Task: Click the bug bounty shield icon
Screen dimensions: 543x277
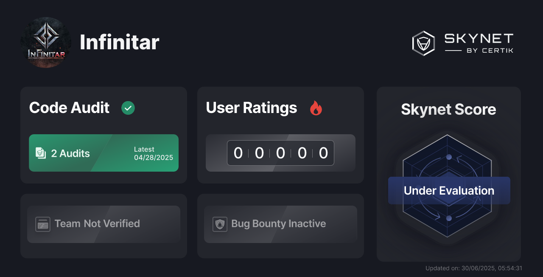Action: 220,224
